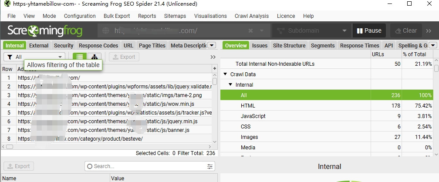
Task: Open the Help menu
Action: [308, 16]
